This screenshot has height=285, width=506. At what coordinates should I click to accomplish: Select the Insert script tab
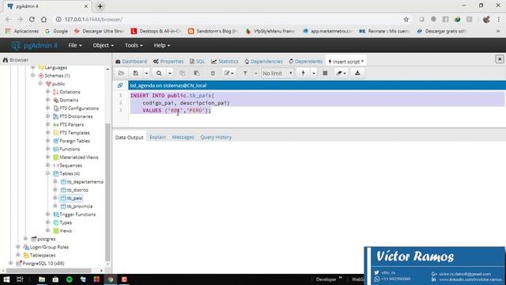pyautogui.click(x=346, y=62)
